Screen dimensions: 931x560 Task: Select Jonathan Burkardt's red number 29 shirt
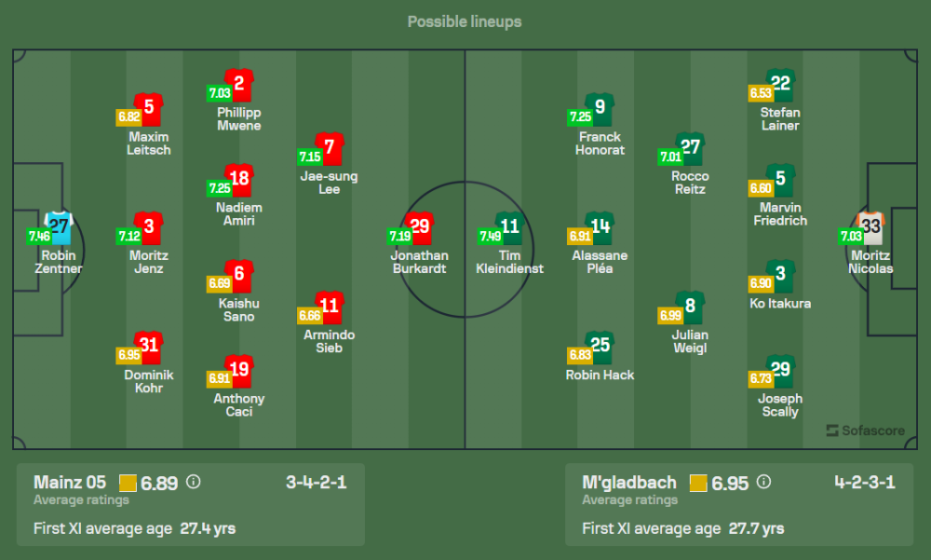(420, 227)
